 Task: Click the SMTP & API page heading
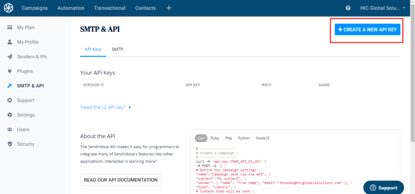coord(100,29)
